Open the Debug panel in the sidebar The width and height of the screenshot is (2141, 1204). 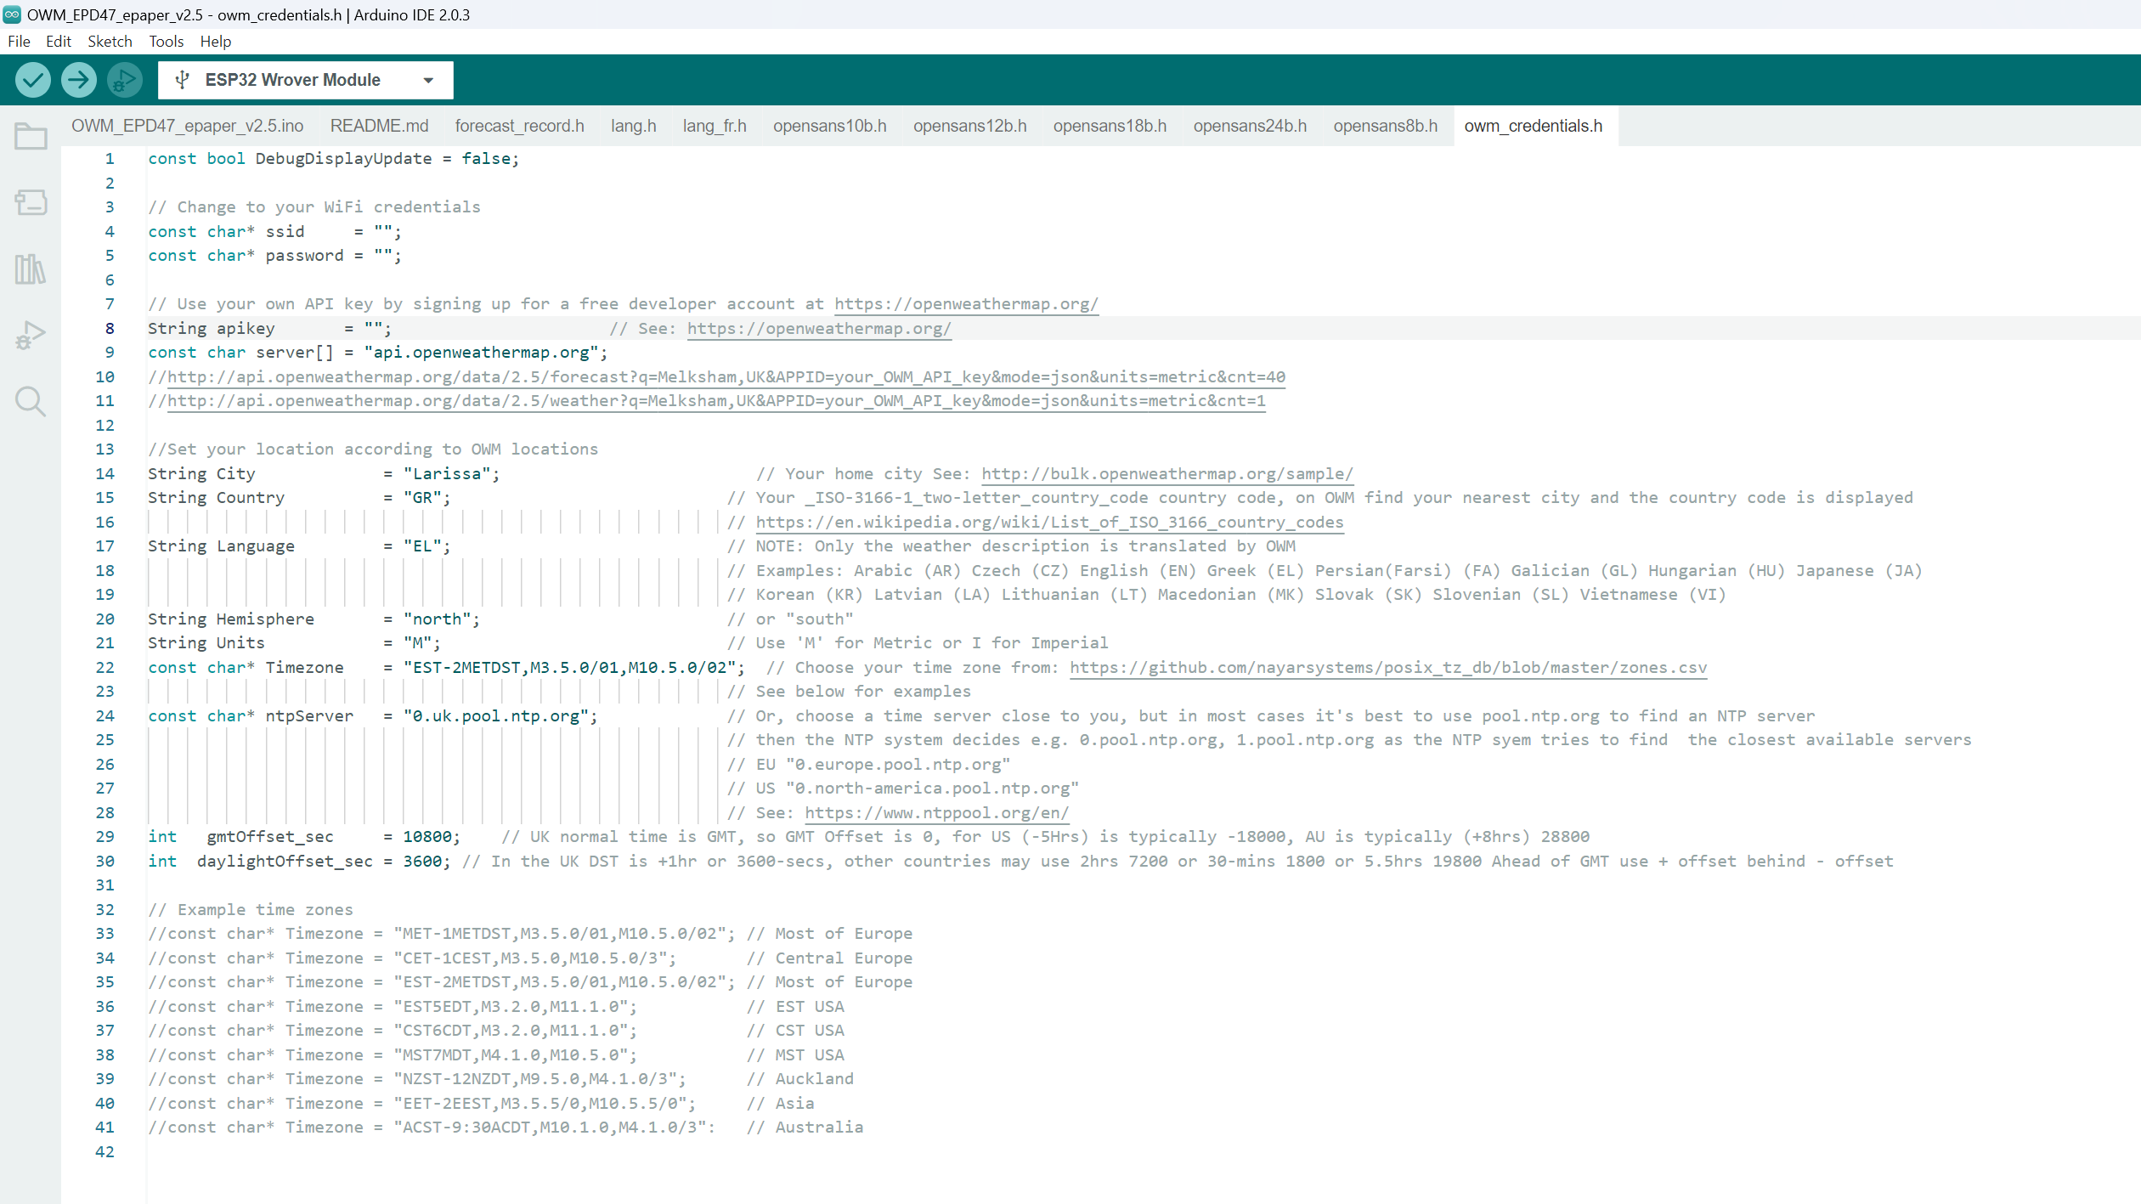pyautogui.click(x=31, y=336)
